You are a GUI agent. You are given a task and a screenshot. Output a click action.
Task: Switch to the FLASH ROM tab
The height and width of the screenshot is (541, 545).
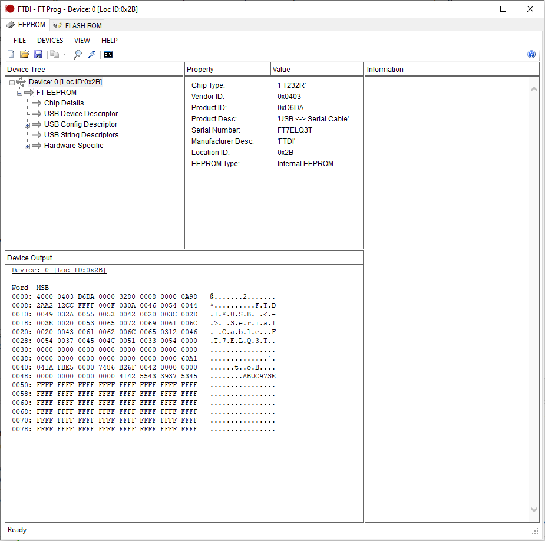[78, 26]
